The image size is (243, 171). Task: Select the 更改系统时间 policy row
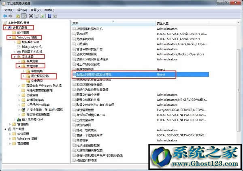pyautogui.click(x=85, y=39)
